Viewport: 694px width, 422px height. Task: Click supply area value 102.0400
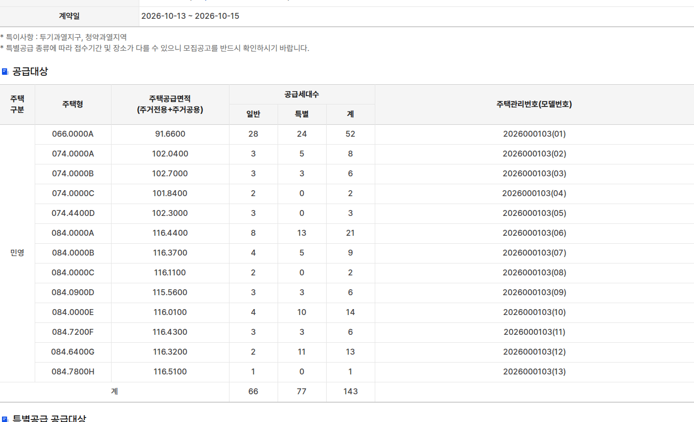[170, 154]
